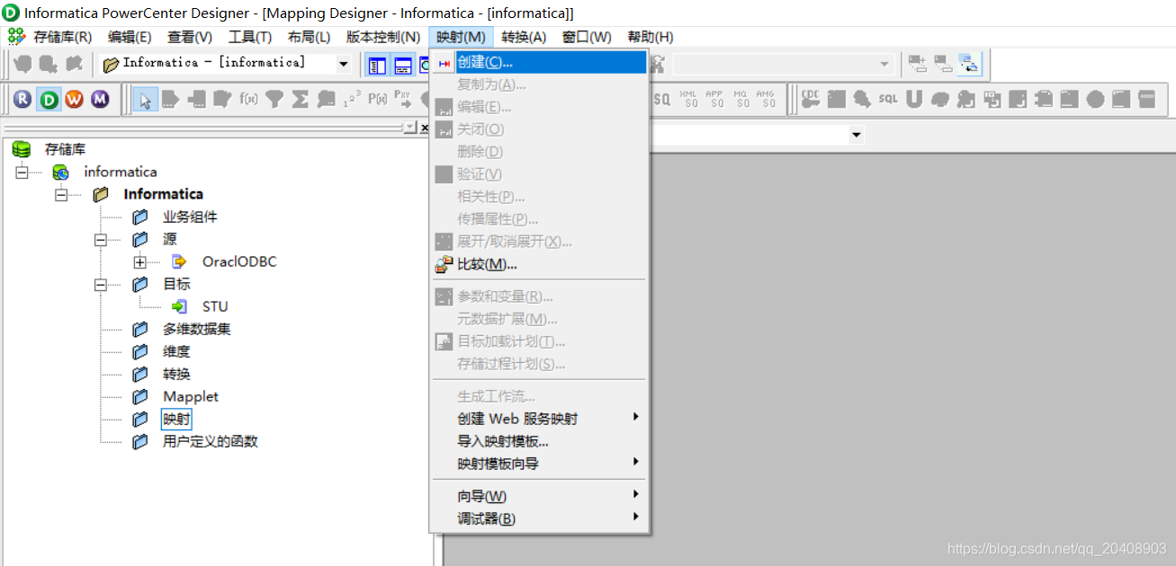Collapse the 源 (Sources) folder
Image resolution: width=1176 pixels, height=566 pixels.
coord(101,239)
